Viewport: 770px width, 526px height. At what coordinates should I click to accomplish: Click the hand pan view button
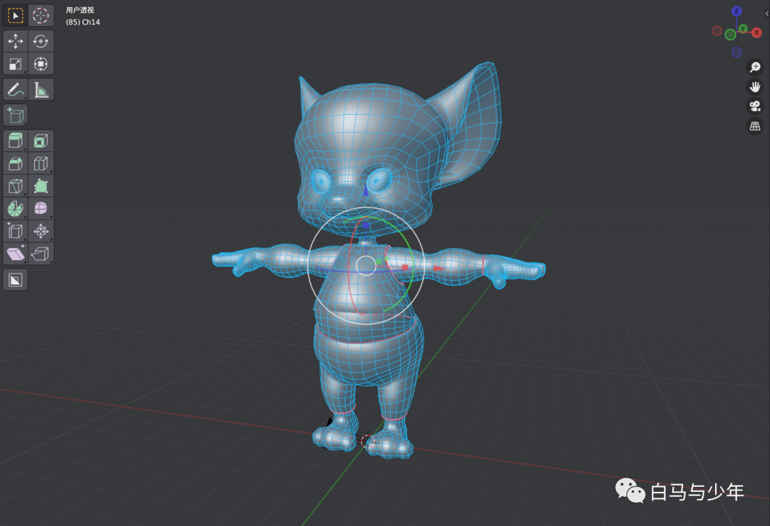tap(755, 86)
